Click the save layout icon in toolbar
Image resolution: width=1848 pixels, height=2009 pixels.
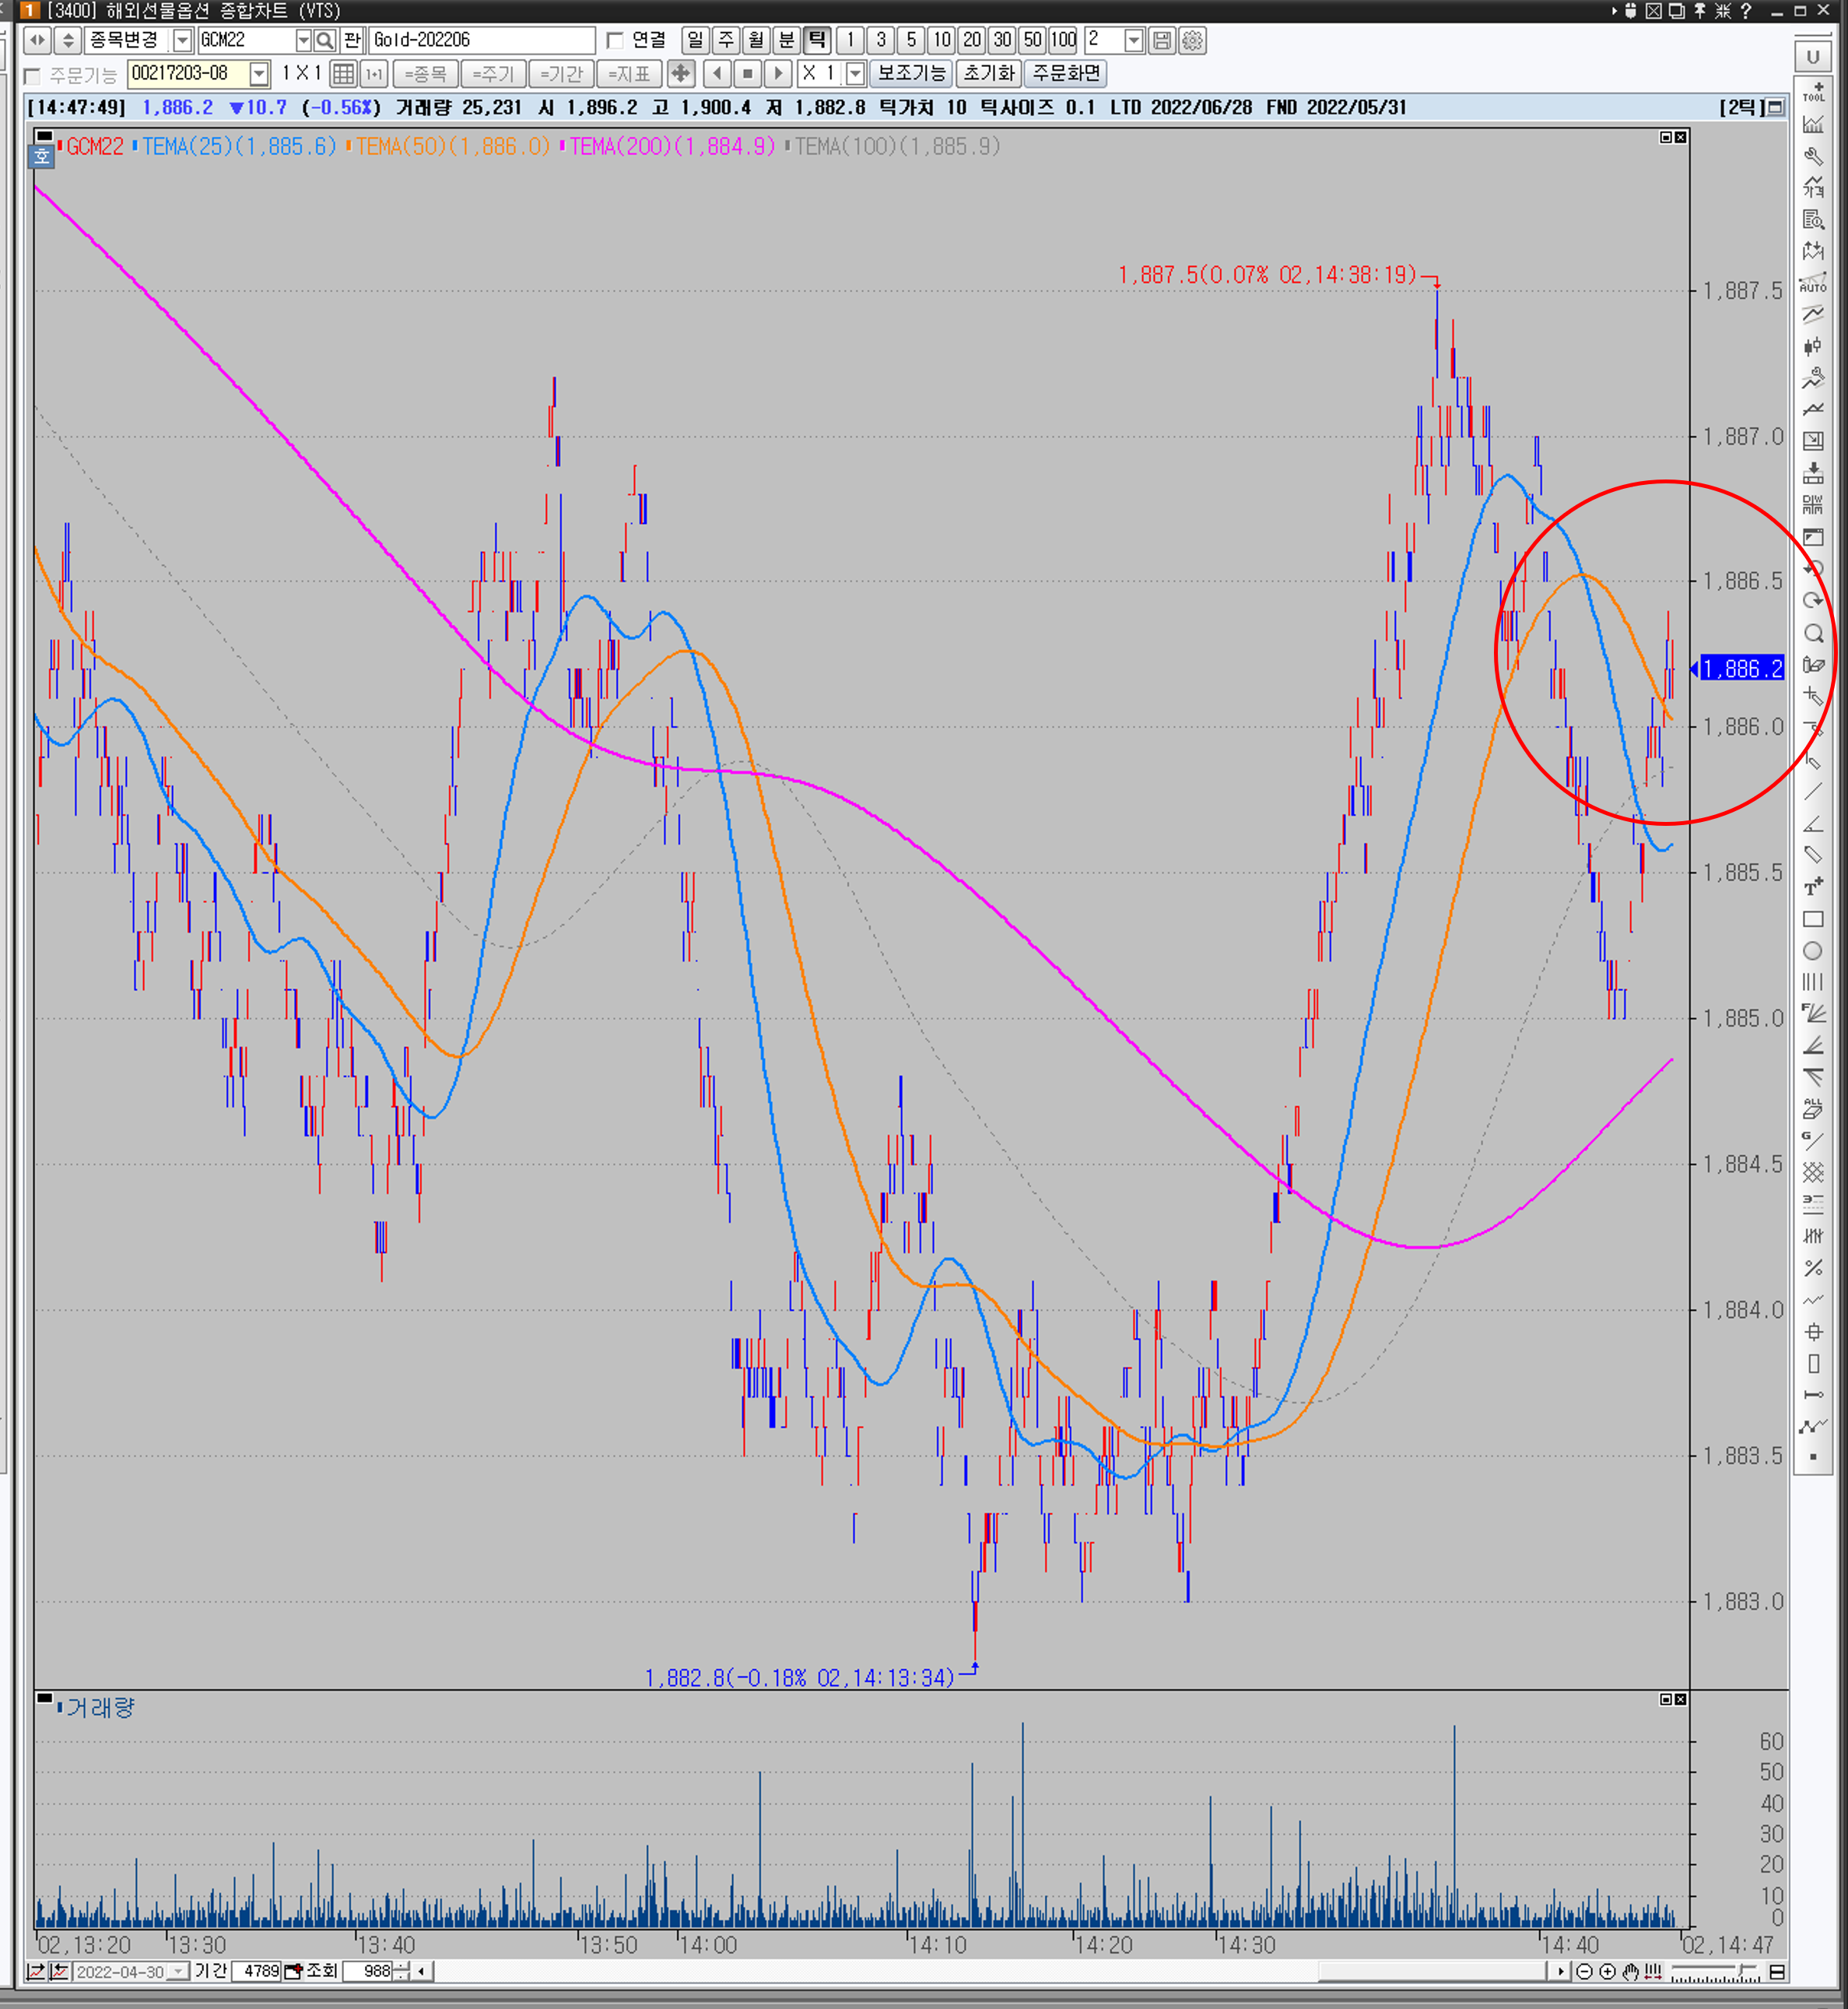click(x=1161, y=40)
